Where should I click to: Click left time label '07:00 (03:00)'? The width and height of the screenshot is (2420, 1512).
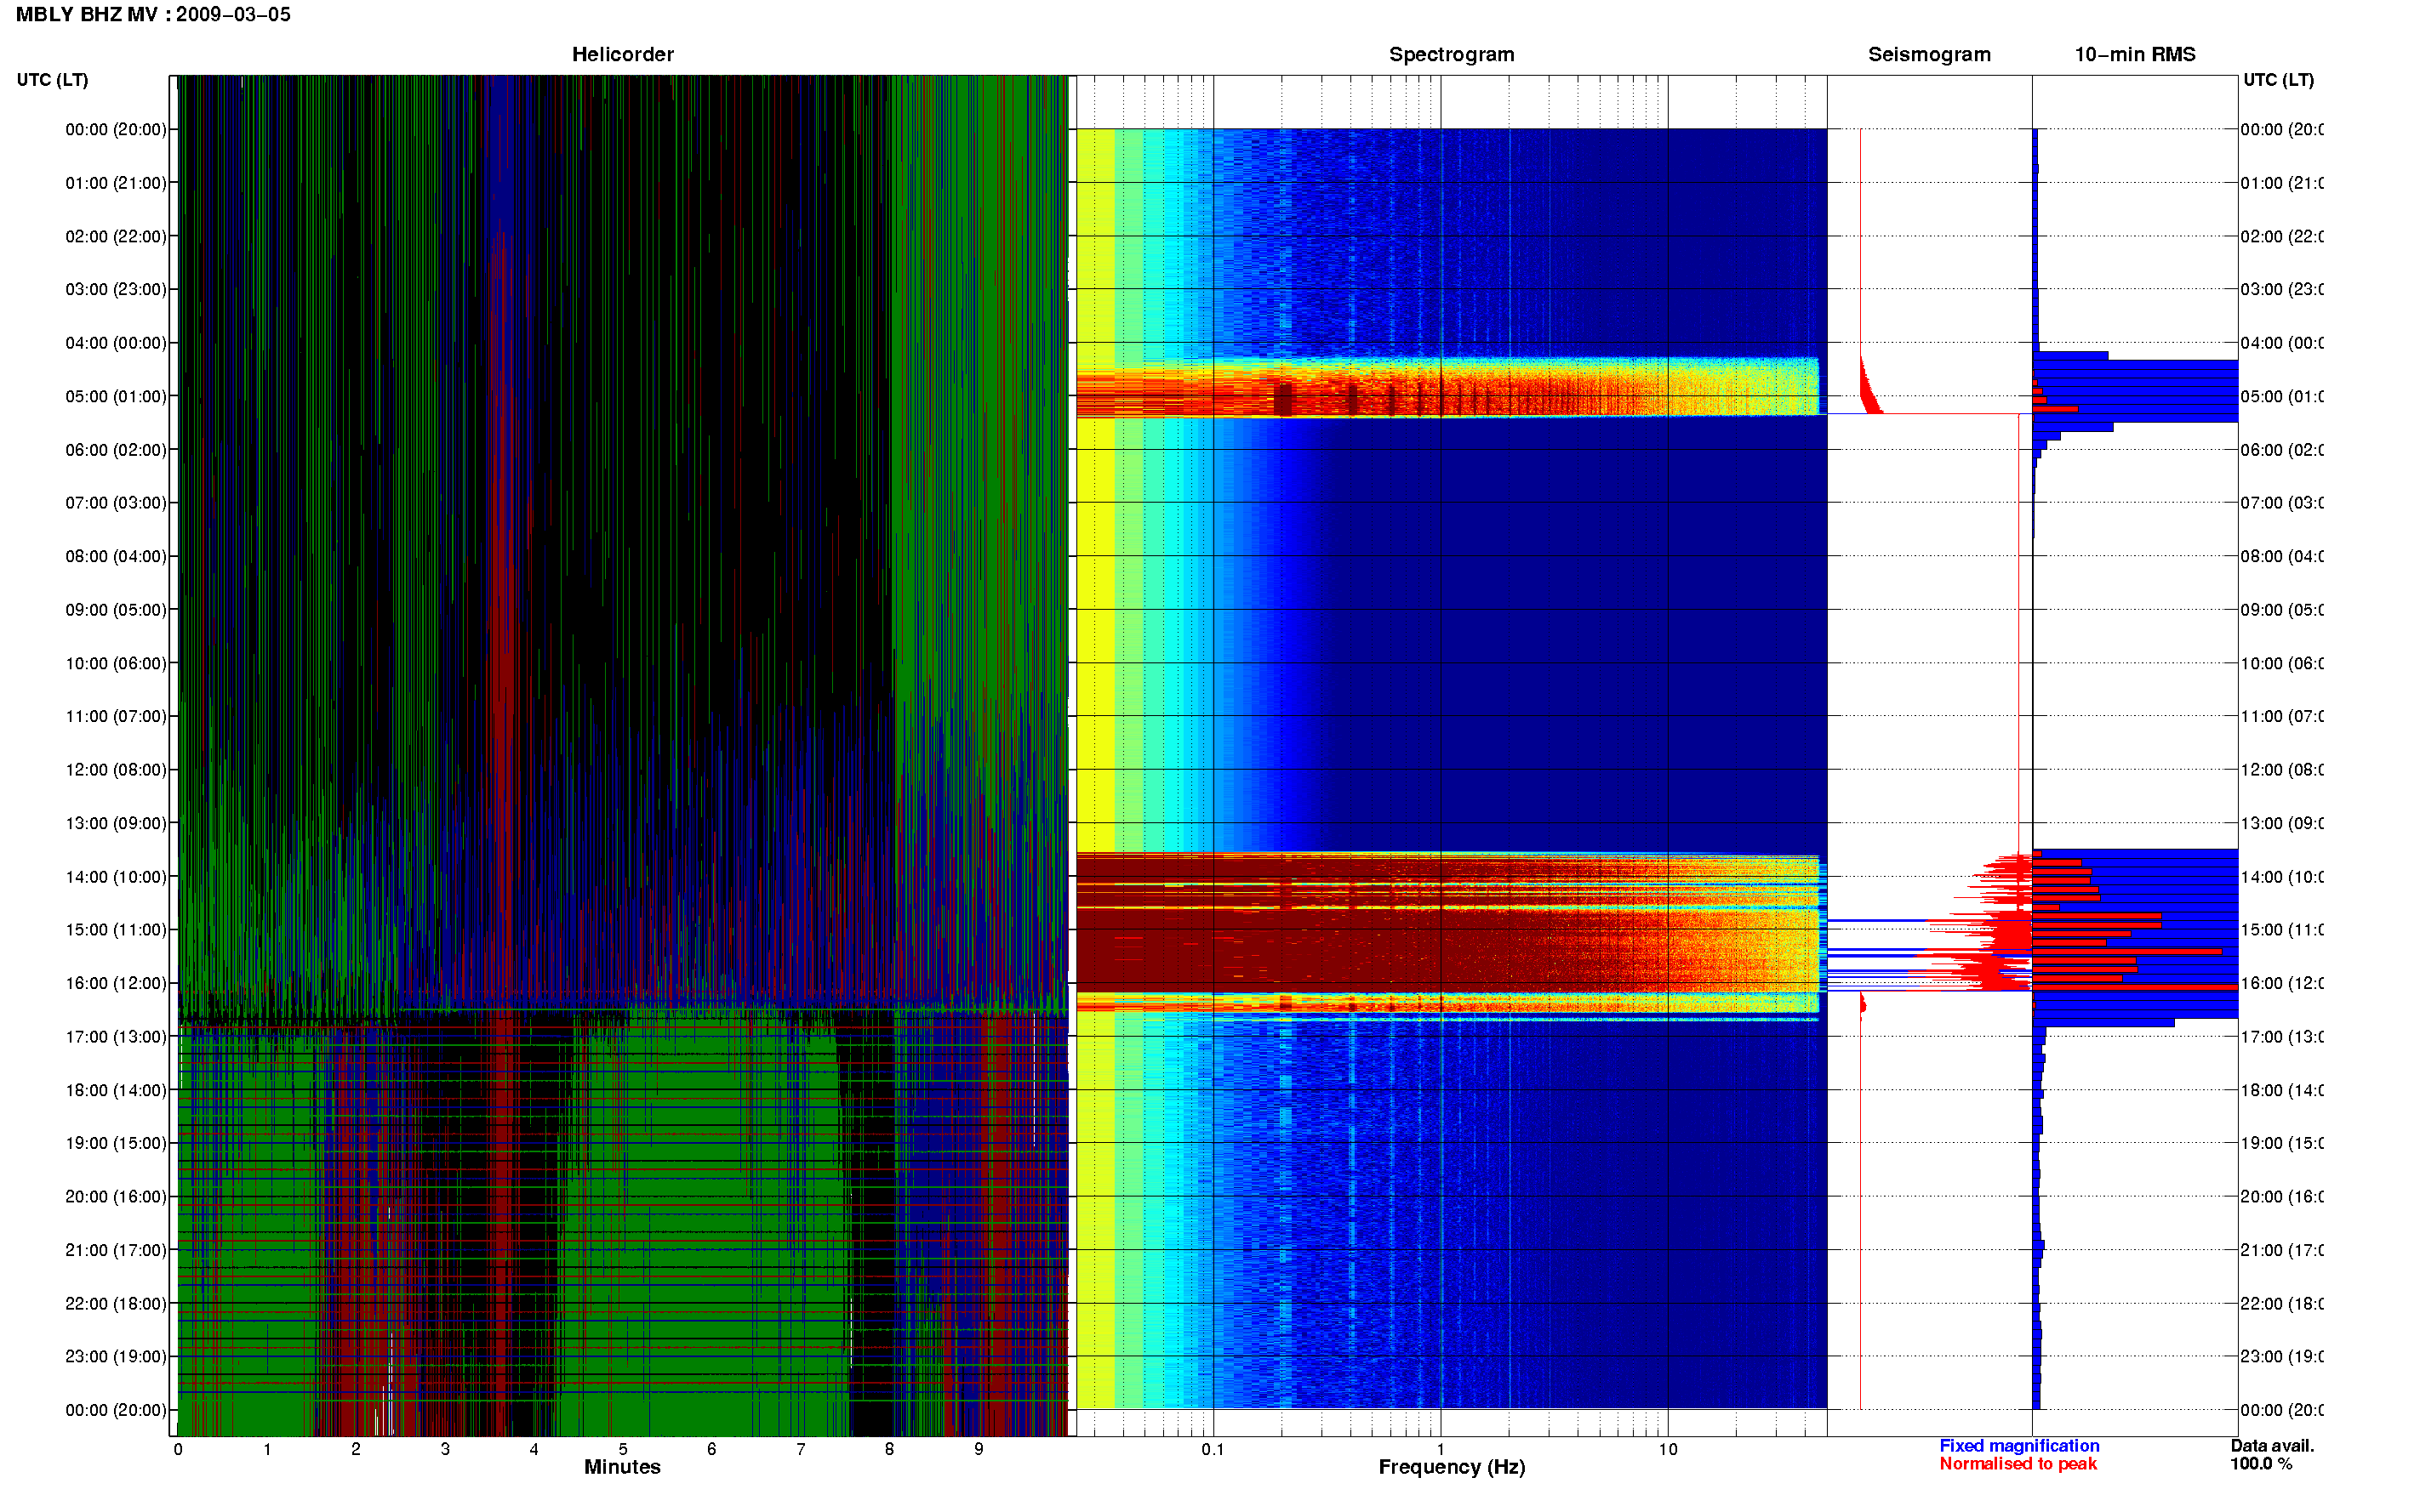tap(116, 503)
